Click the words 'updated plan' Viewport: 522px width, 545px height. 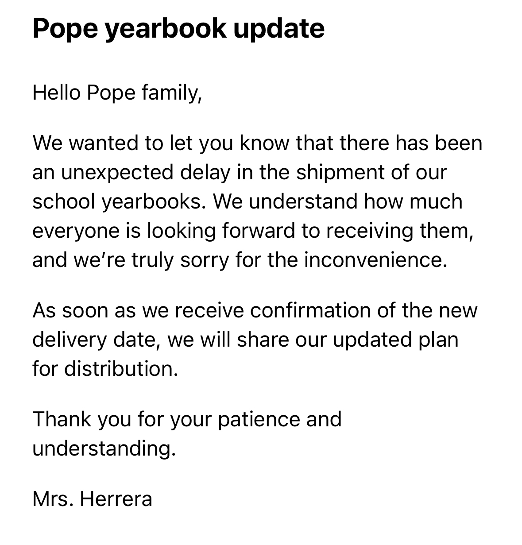point(396,340)
